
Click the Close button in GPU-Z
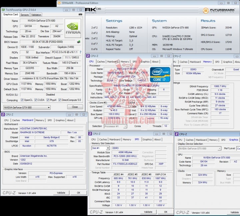(x=75, y=107)
